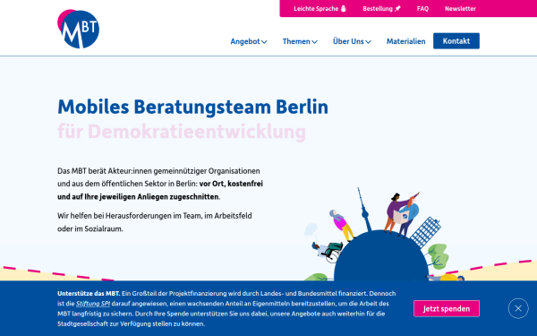The width and height of the screenshot is (537, 336).
Task: Open the Stiftung SPI link
Action: pos(93,304)
